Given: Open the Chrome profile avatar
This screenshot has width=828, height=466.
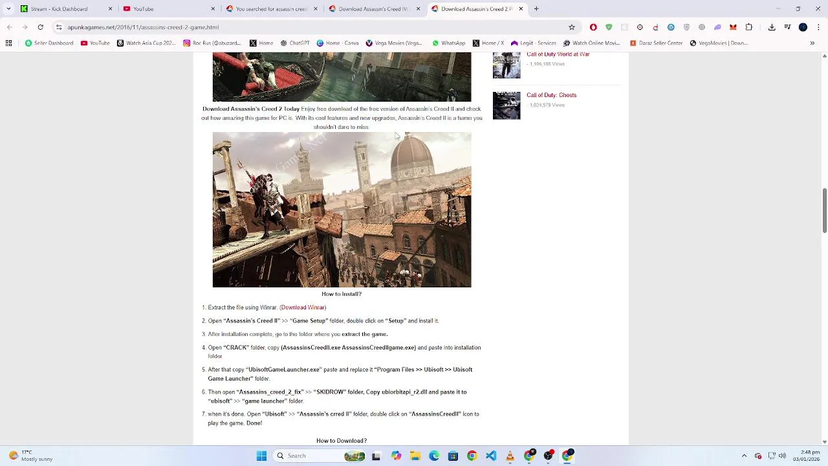Looking at the screenshot, I should click(803, 27).
